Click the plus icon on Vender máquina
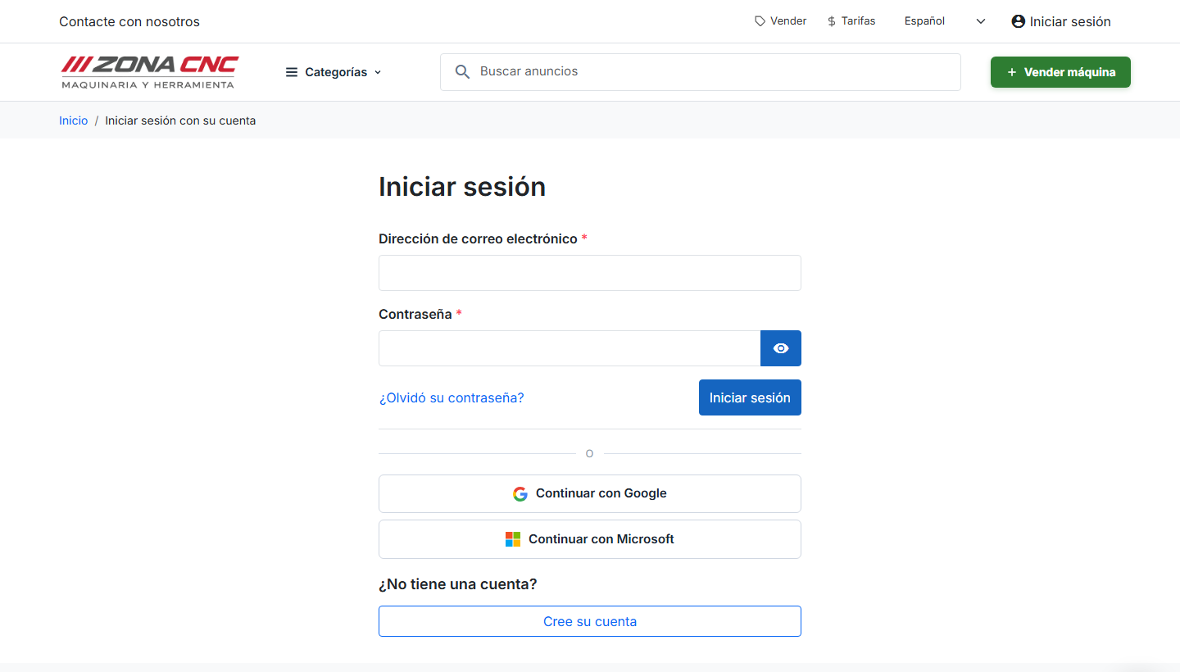 (x=1012, y=72)
